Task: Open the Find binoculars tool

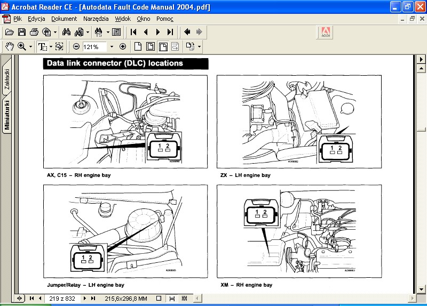Action: [x=66, y=32]
